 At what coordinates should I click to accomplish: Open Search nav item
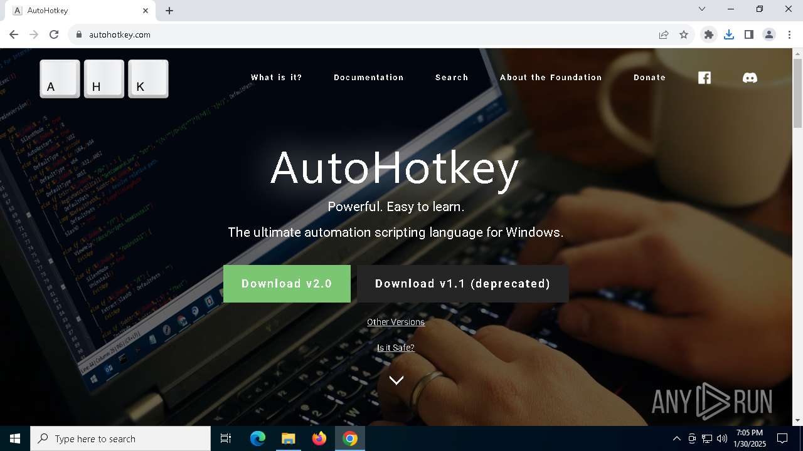452,78
